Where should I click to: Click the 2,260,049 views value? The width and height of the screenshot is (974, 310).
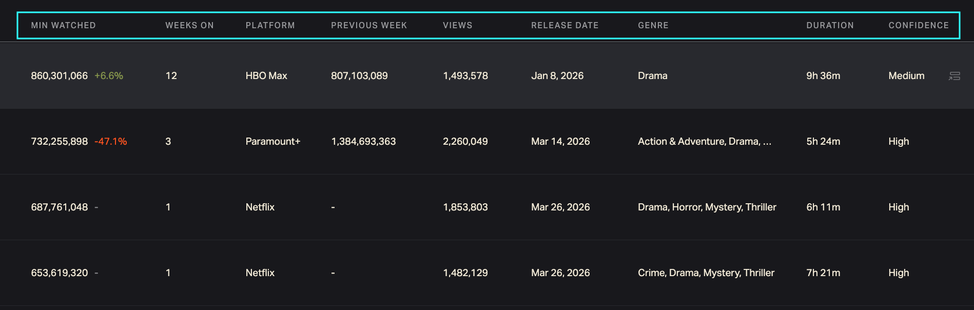[x=465, y=142]
